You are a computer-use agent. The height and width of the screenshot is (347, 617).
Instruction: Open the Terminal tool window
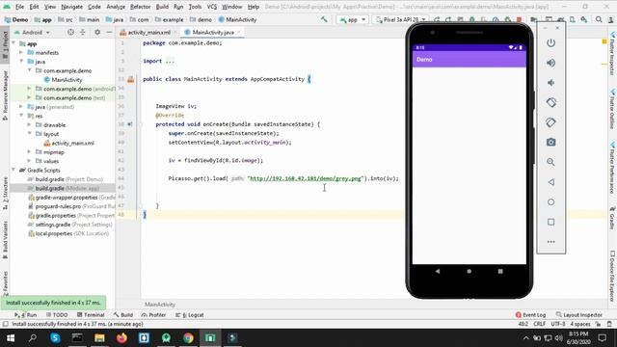coord(91,315)
